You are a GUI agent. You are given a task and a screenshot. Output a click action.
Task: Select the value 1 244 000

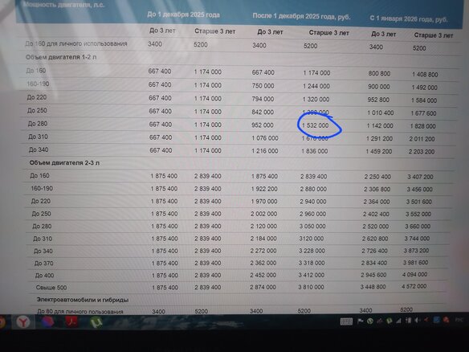[316, 86]
